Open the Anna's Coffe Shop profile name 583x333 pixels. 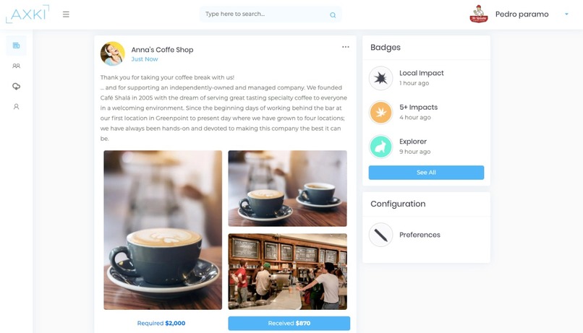pos(162,50)
